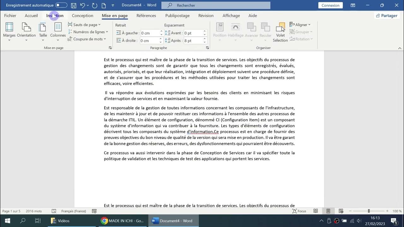The width and height of the screenshot is (404, 227).
Task: Switch to the Accueil tab
Action: click(31, 15)
